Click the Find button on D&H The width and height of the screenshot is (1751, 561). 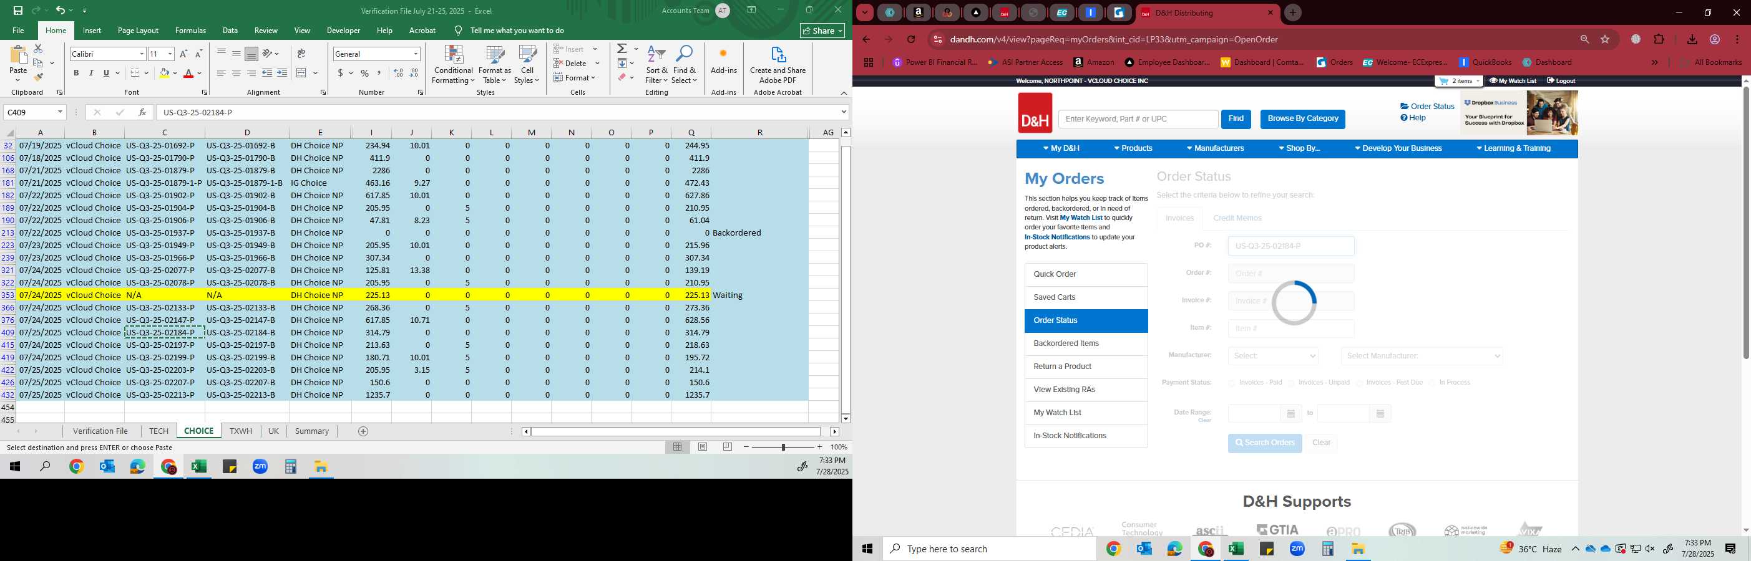pyautogui.click(x=1236, y=119)
